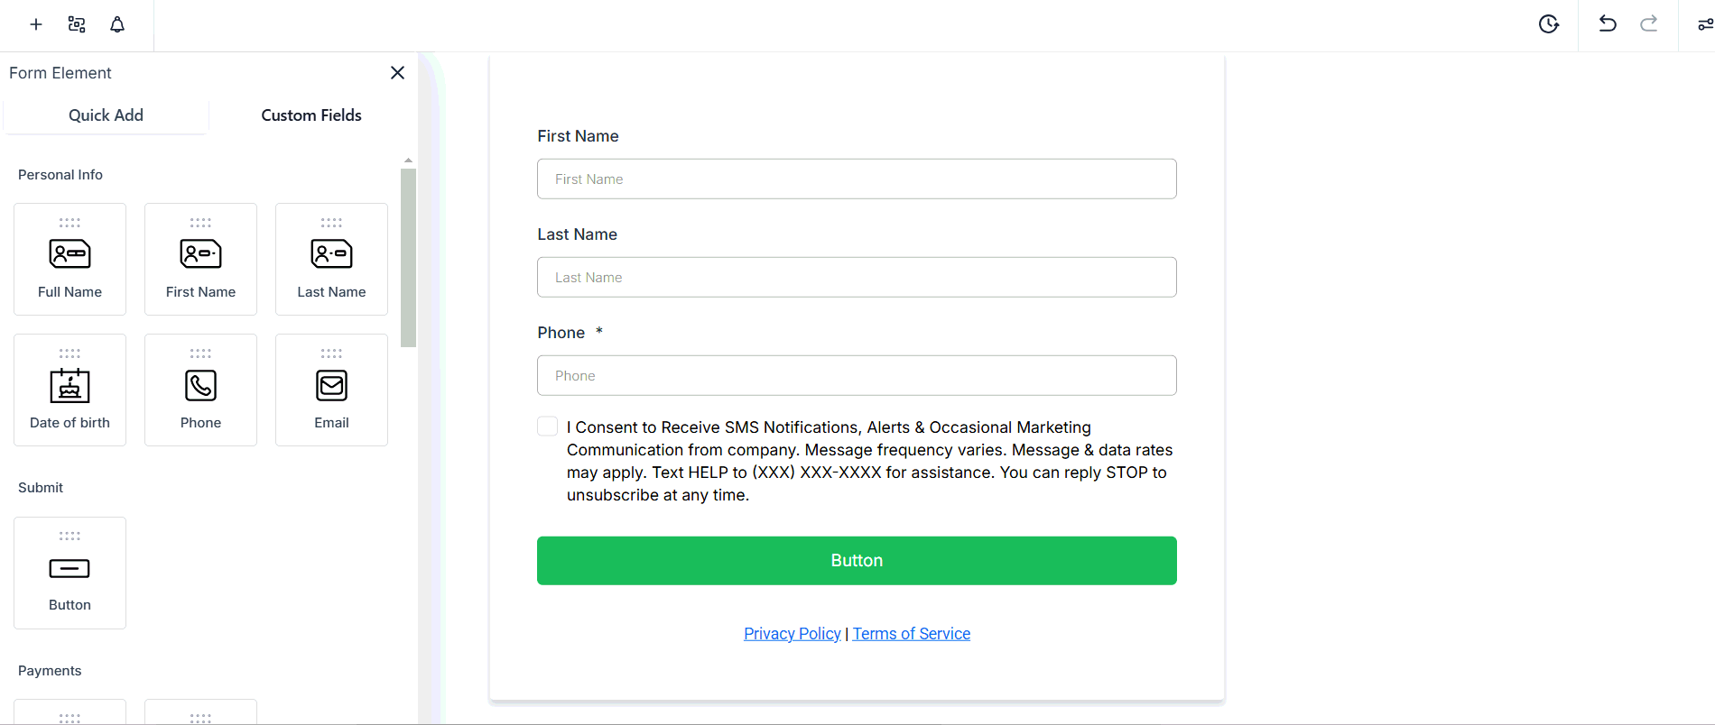This screenshot has height=725, width=1715.
Task: Check the SMS consent checkbox
Action: tap(548, 427)
